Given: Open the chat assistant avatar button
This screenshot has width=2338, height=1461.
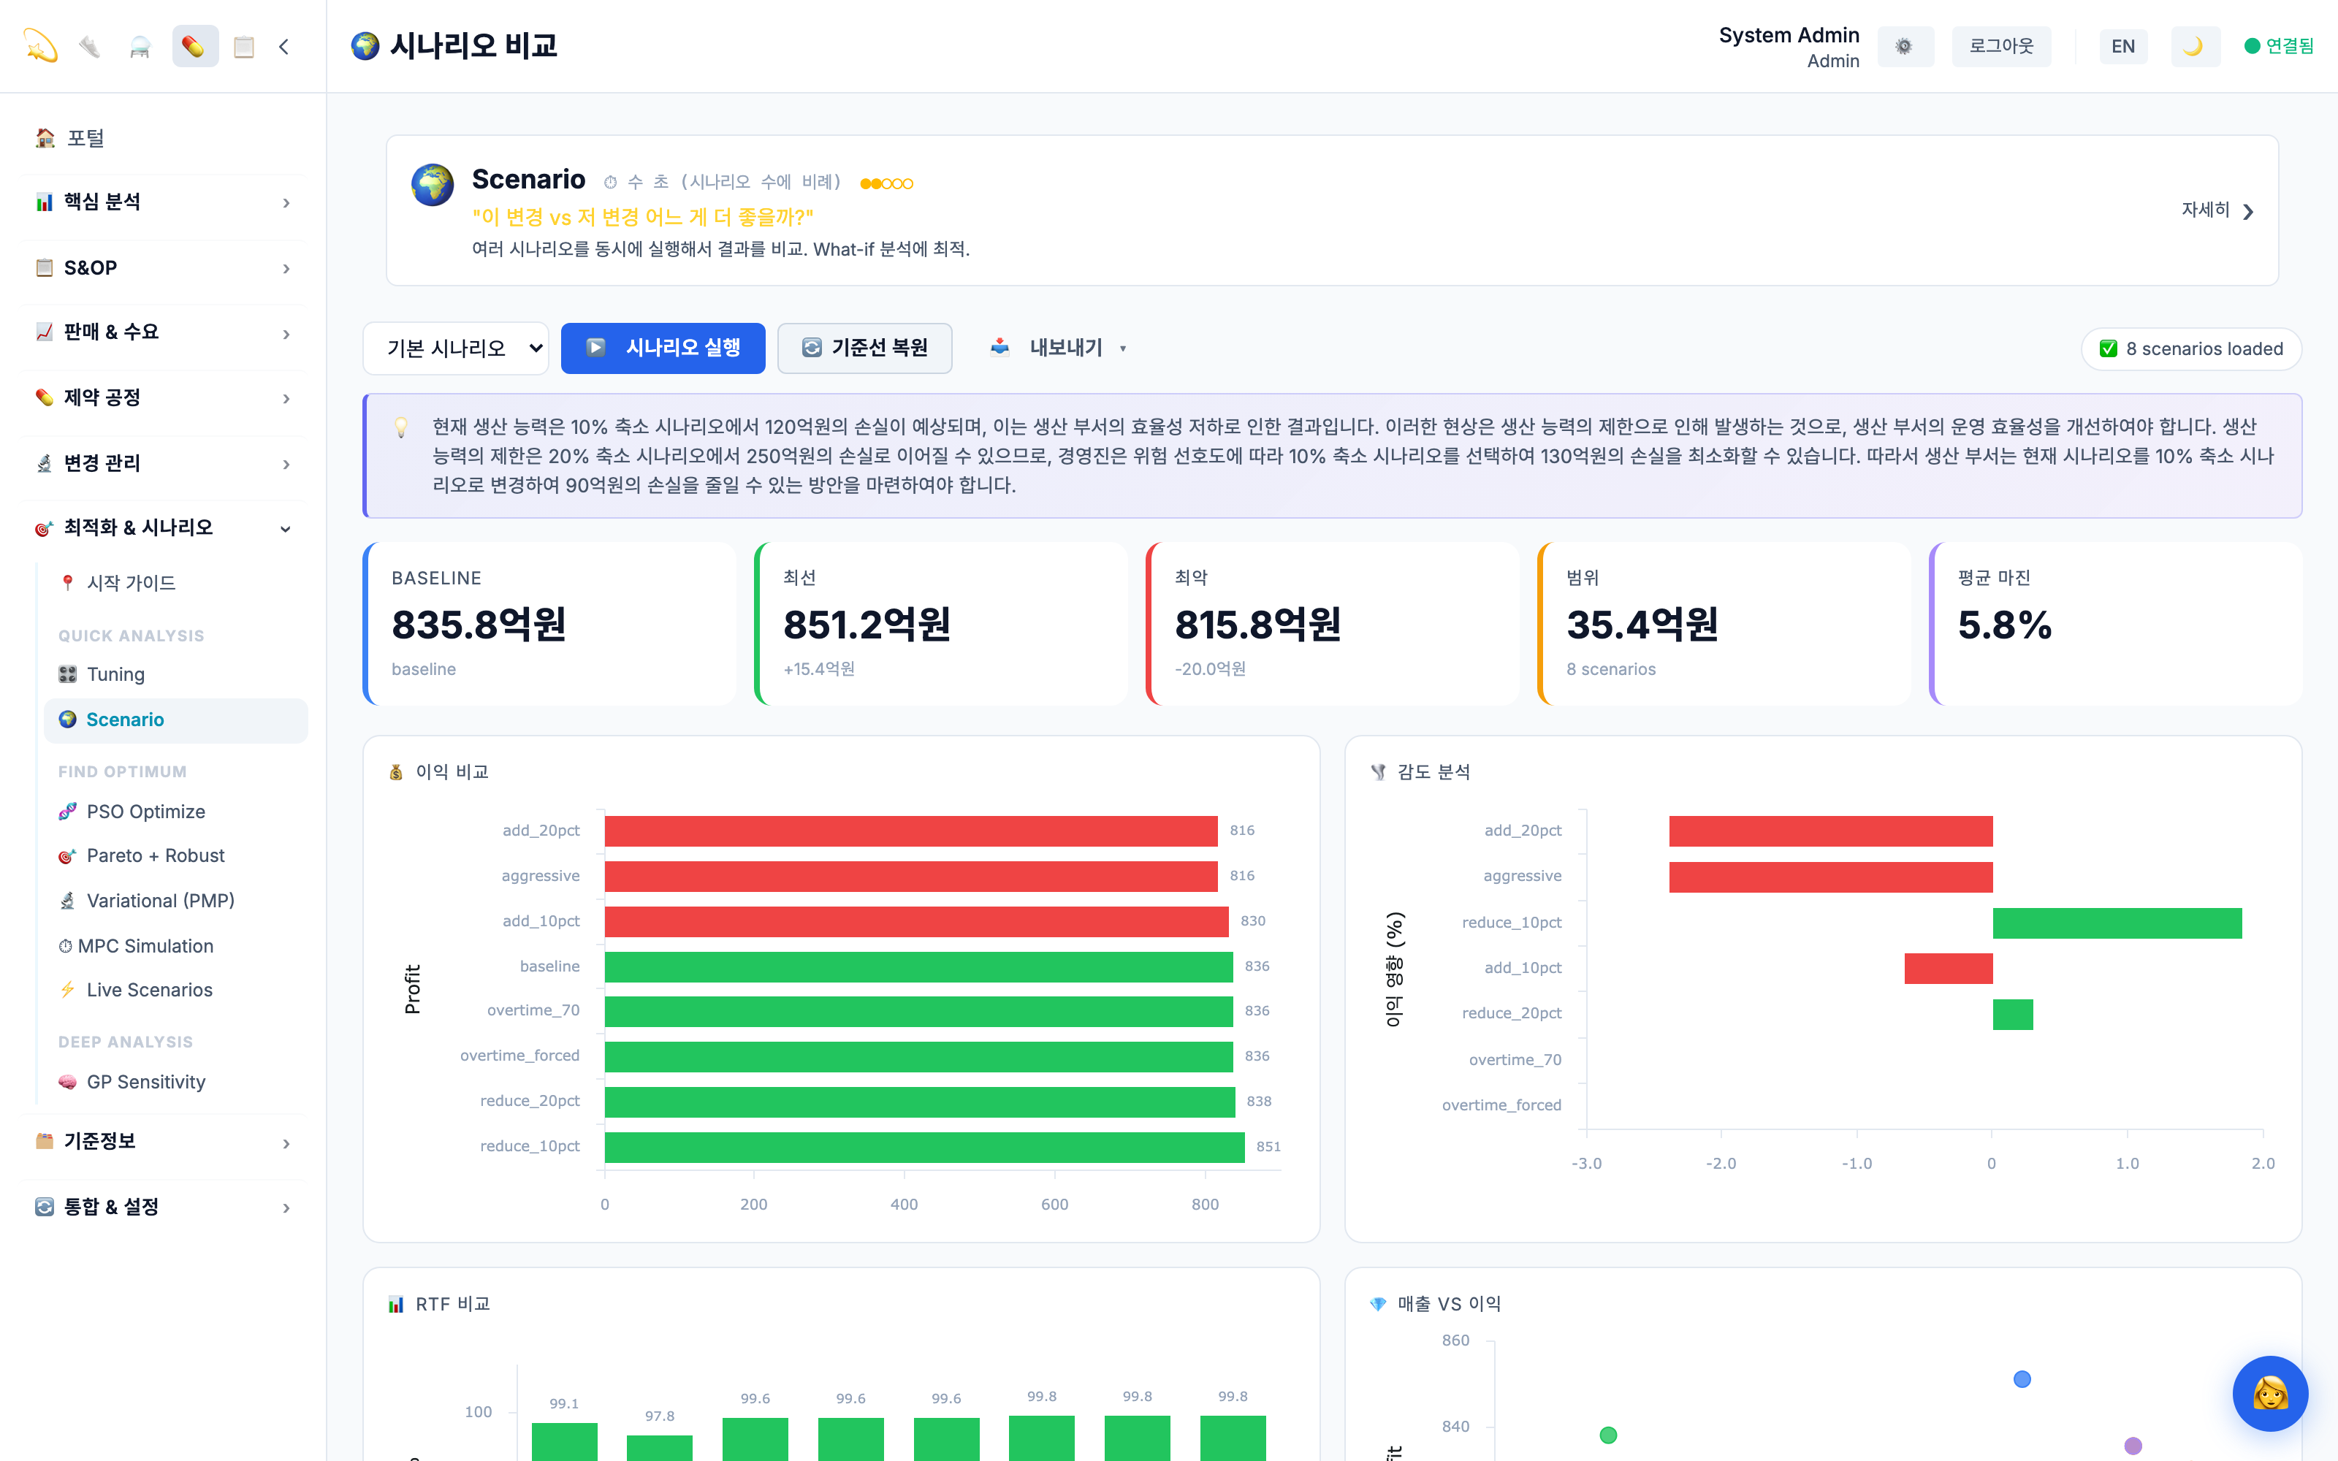Looking at the screenshot, I should (2269, 1393).
